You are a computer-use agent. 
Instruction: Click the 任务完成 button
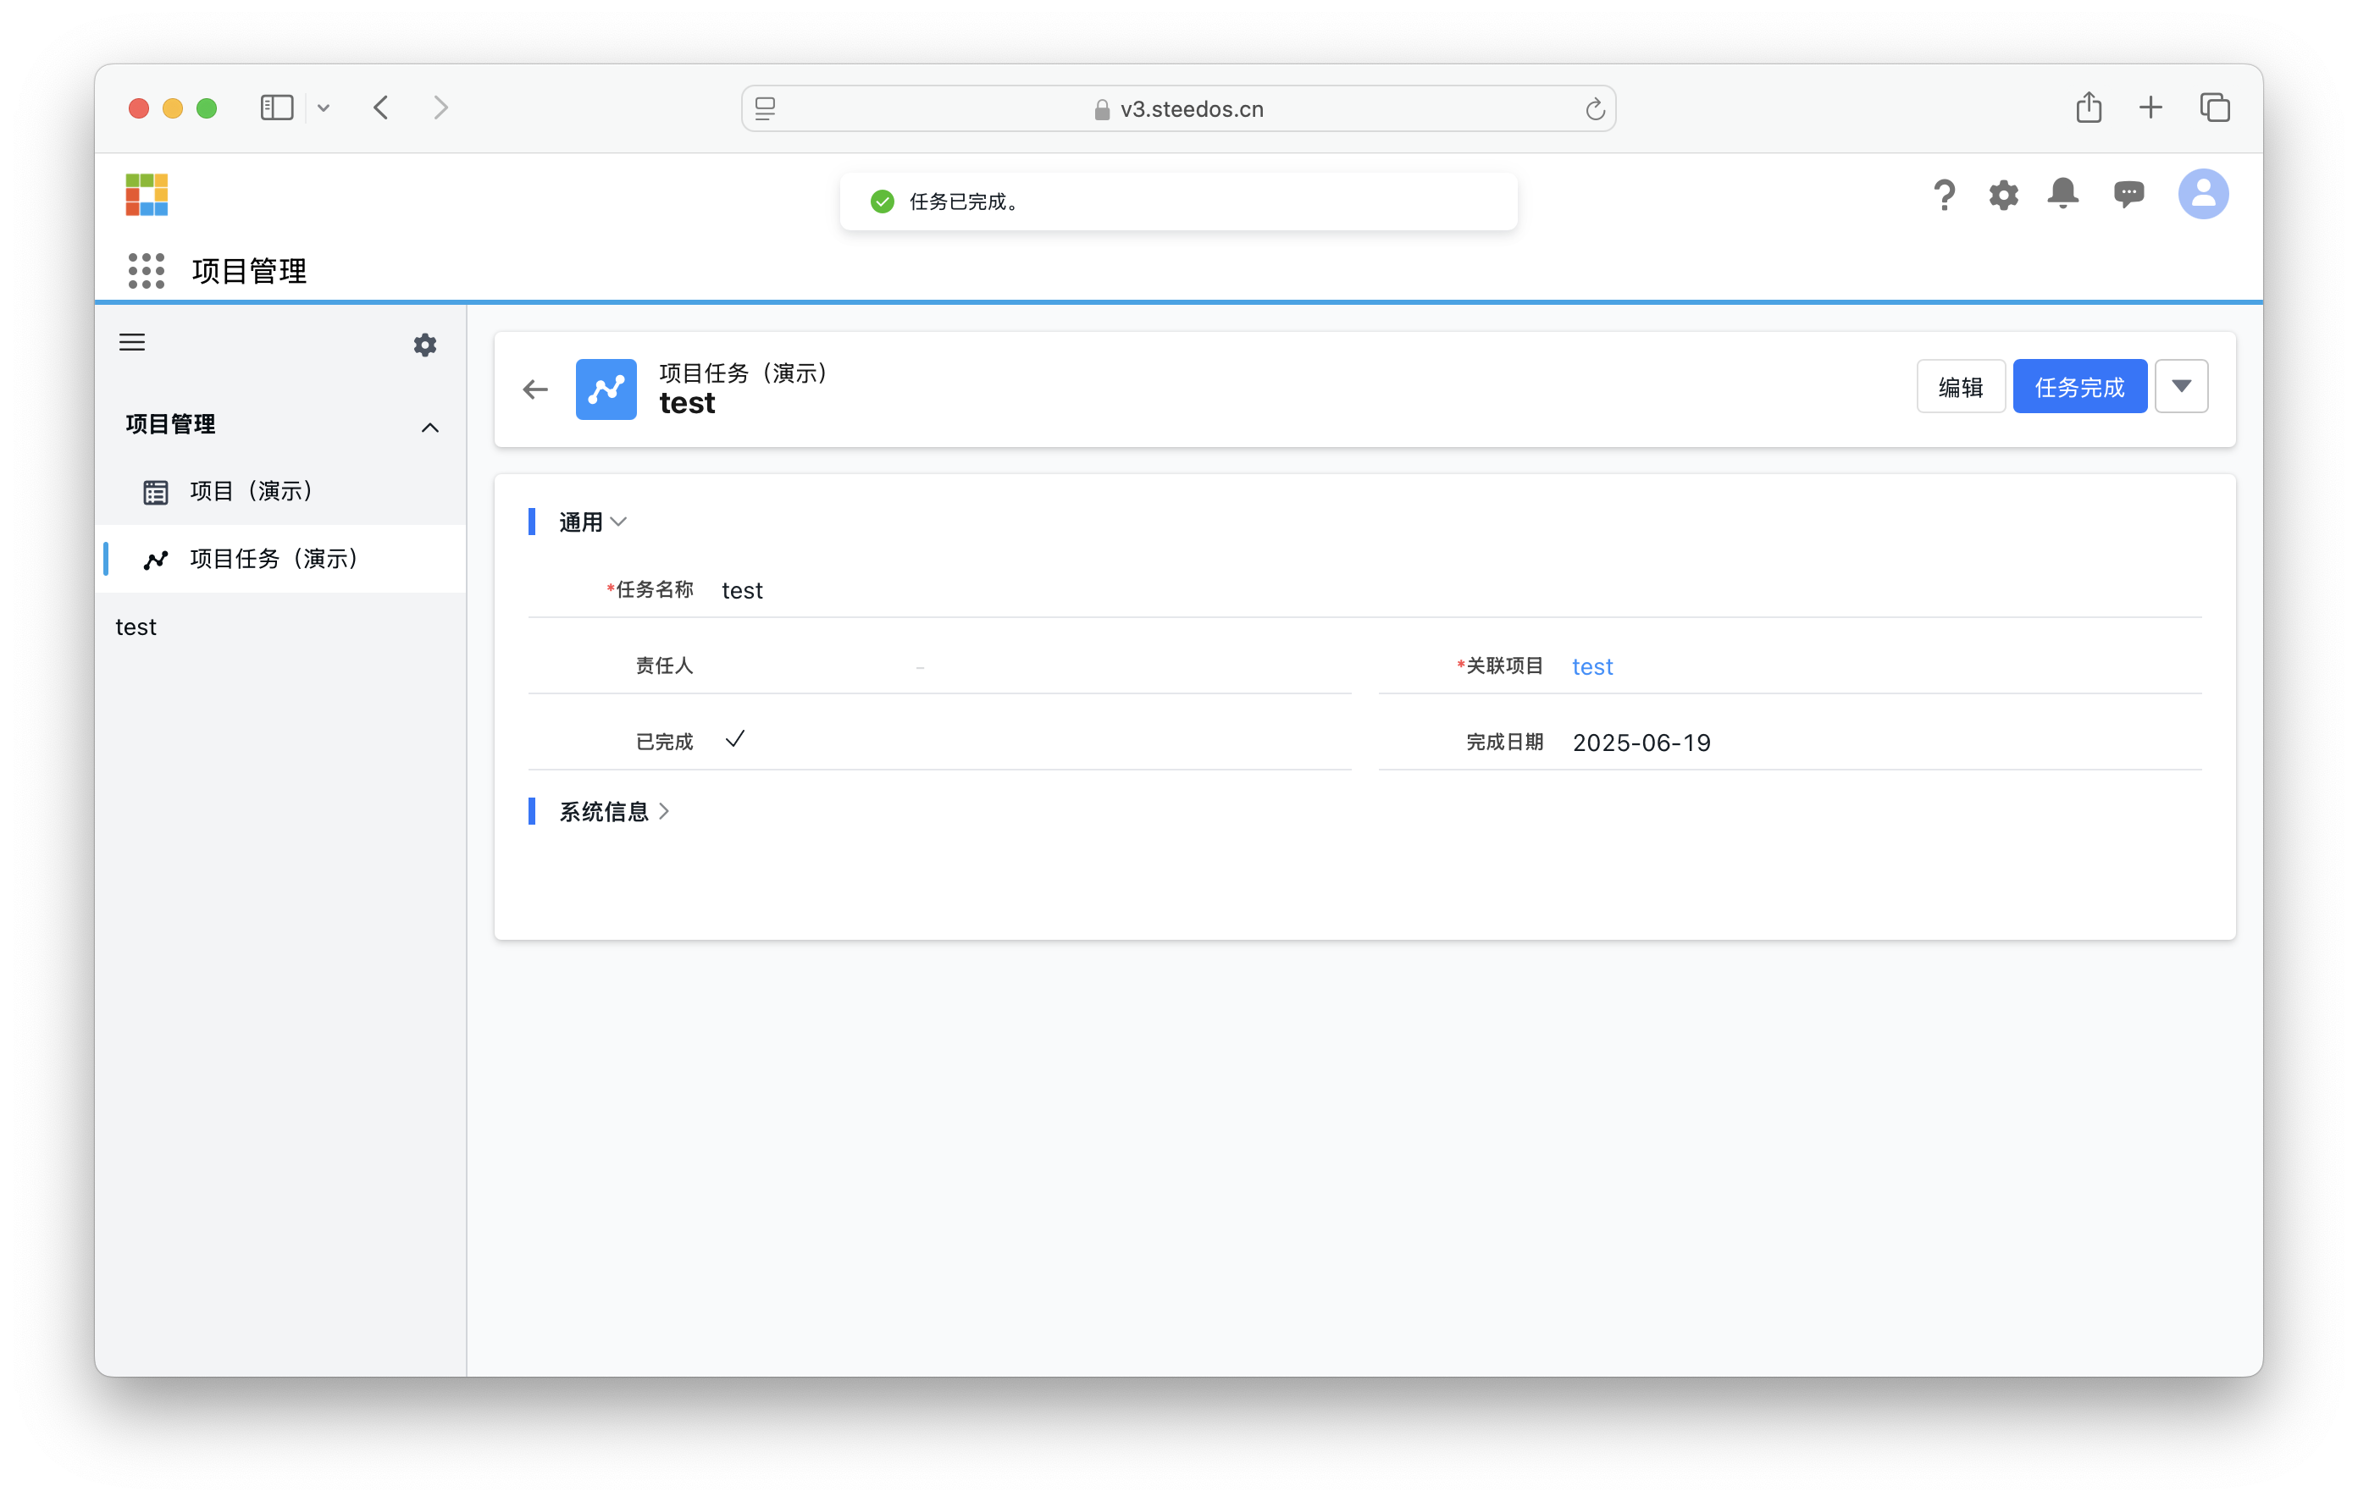[x=2078, y=387]
